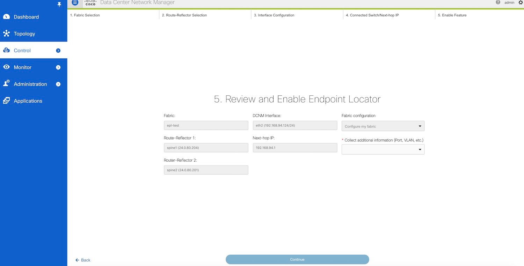Go to step 3 Interface Configuration
Screen dimensions: 524x266
pyautogui.click(x=274, y=15)
